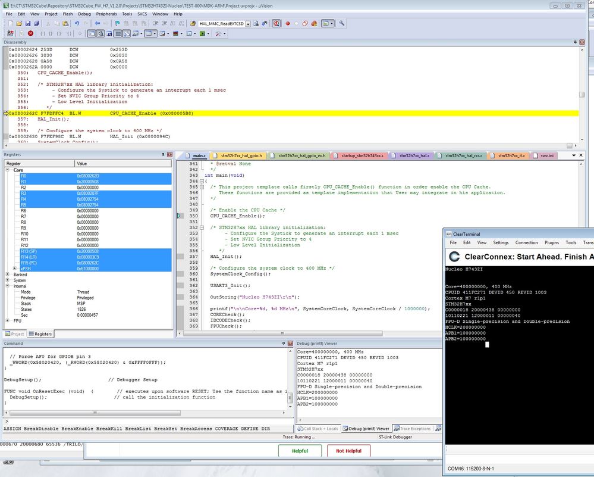Expand the System register group

[x=7, y=280]
